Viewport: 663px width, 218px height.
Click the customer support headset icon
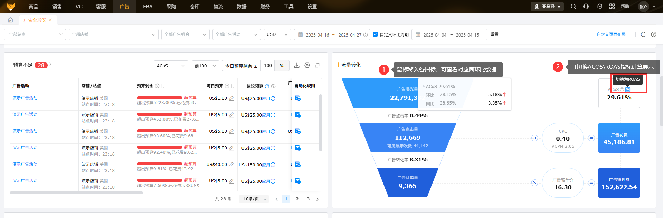coord(586,7)
